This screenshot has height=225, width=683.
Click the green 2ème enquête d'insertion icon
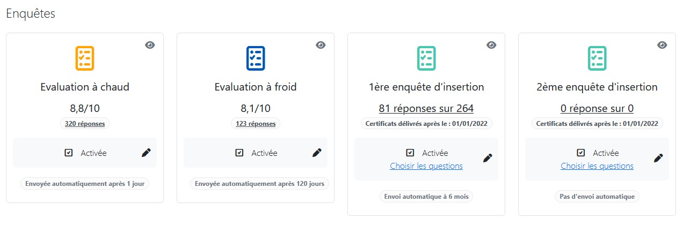(x=597, y=58)
